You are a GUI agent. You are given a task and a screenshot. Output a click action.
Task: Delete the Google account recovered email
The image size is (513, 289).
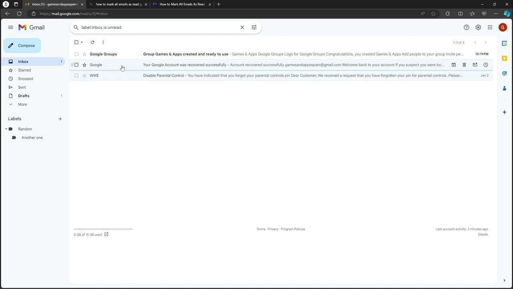(x=464, y=65)
